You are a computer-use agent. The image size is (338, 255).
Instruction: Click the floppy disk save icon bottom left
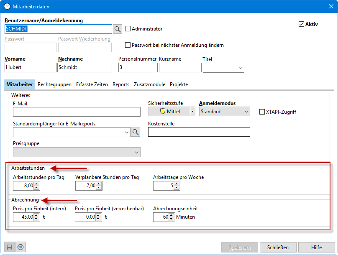8,247
